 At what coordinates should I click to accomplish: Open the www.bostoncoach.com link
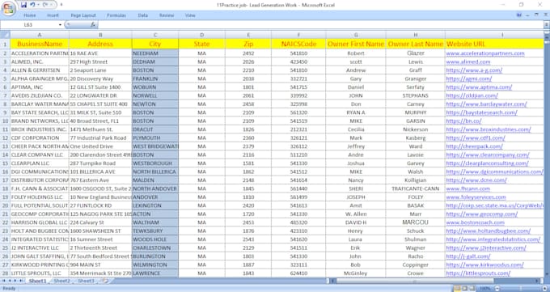[476, 222]
